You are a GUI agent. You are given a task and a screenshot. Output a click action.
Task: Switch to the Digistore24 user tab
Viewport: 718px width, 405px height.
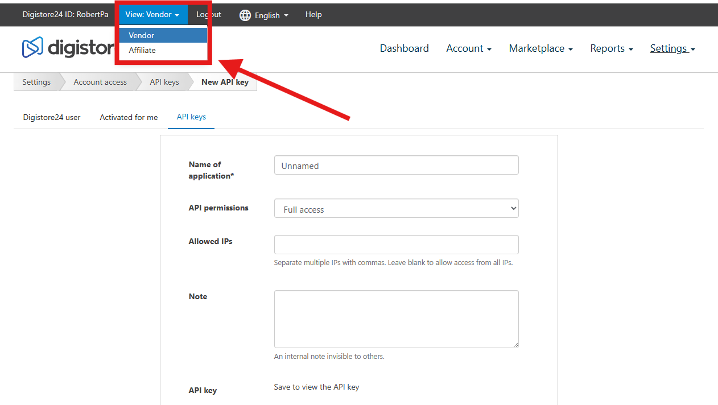point(52,117)
